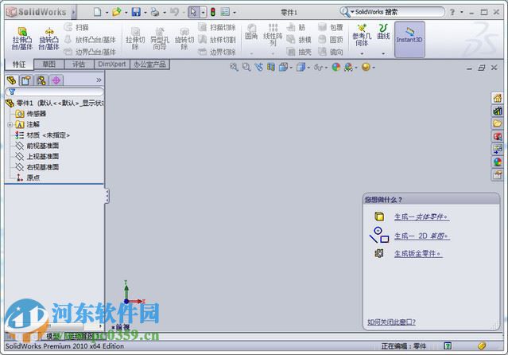Select the 圆顶 dome tool
508x355 pixels.
pos(331,40)
